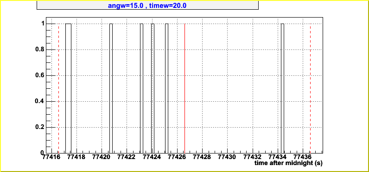The image size is (369, 172).
Task: Select the wide histogram bar near 77417
Action: tap(68, 88)
